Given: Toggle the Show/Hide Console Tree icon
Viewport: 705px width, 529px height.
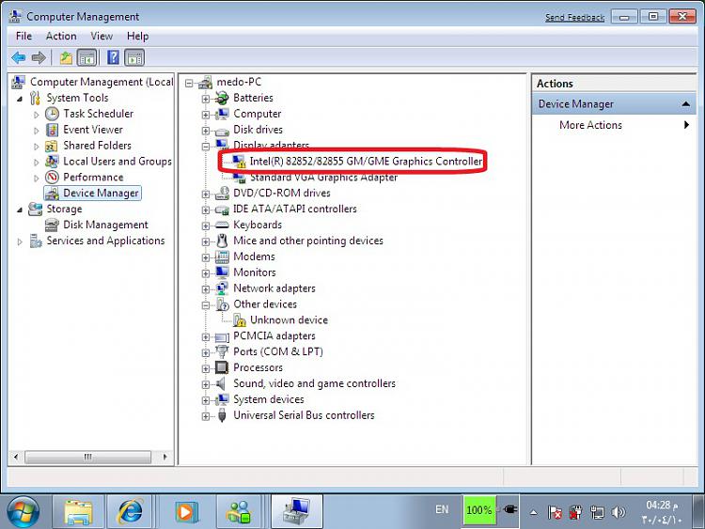Looking at the screenshot, I should click(87, 57).
